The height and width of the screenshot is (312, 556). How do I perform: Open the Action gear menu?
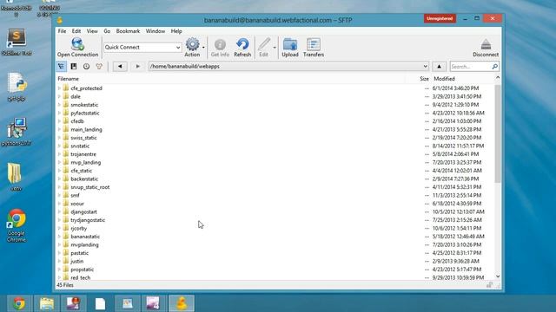pos(192,44)
